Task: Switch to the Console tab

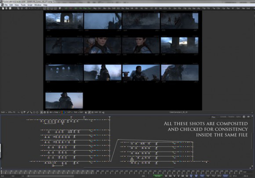Action: coord(223,117)
